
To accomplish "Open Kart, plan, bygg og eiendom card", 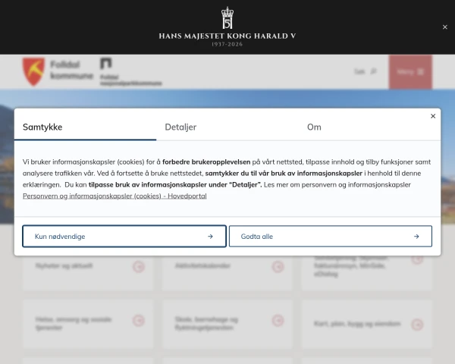I will [367, 324].
